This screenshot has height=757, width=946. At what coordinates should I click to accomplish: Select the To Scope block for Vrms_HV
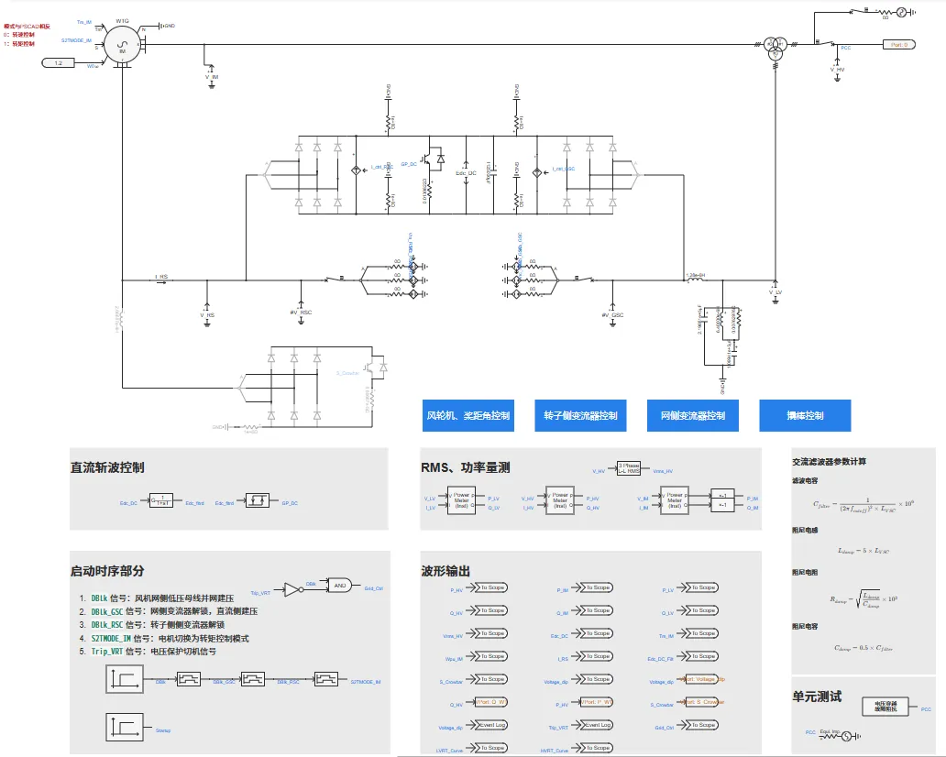[490, 633]
